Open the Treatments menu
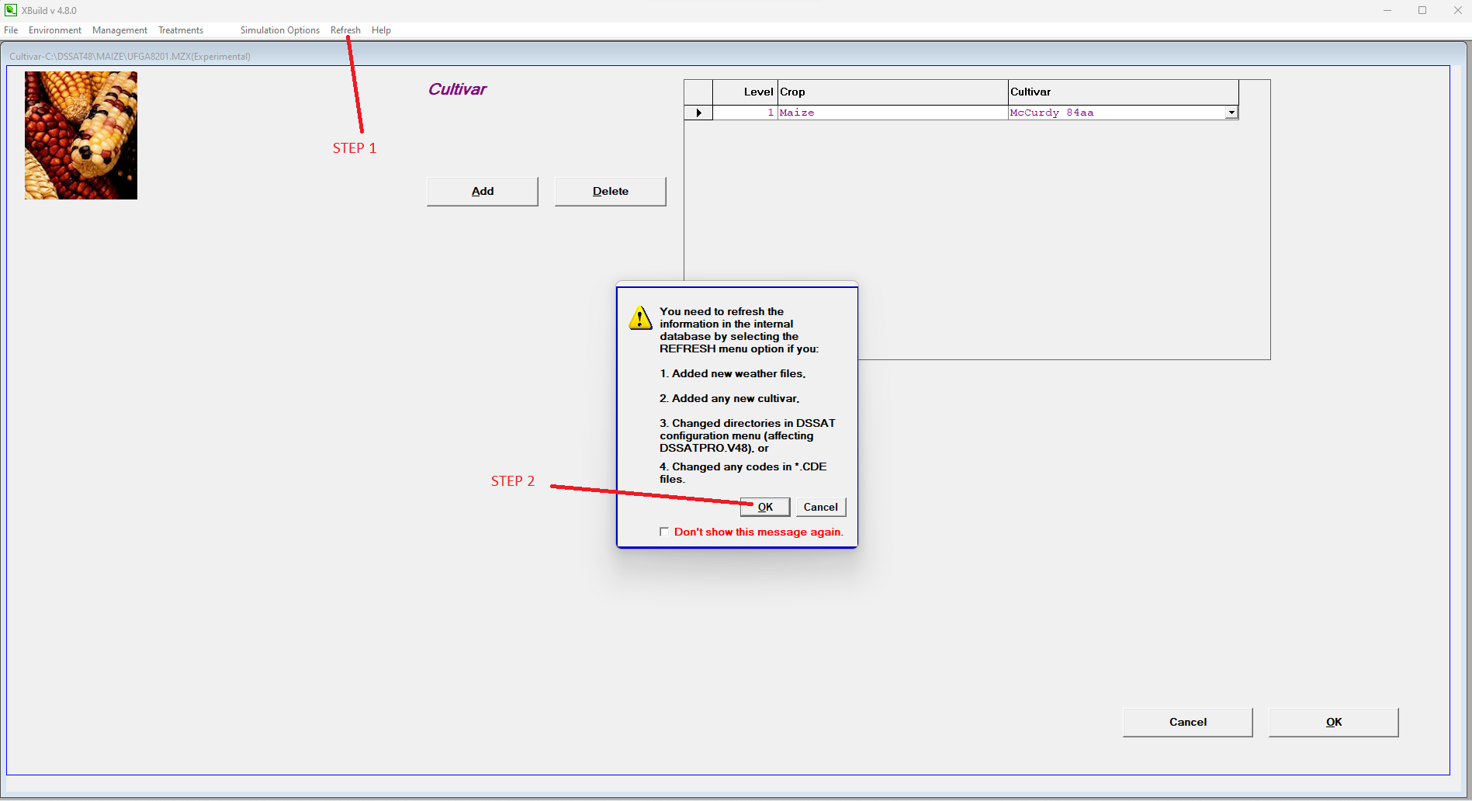The height and width of the screenshot is (801, 1472). coord(181,30)
